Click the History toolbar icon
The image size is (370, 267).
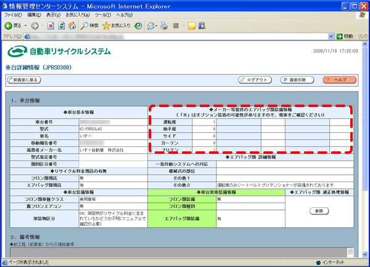pyautogui.click(x=138, y=26)
